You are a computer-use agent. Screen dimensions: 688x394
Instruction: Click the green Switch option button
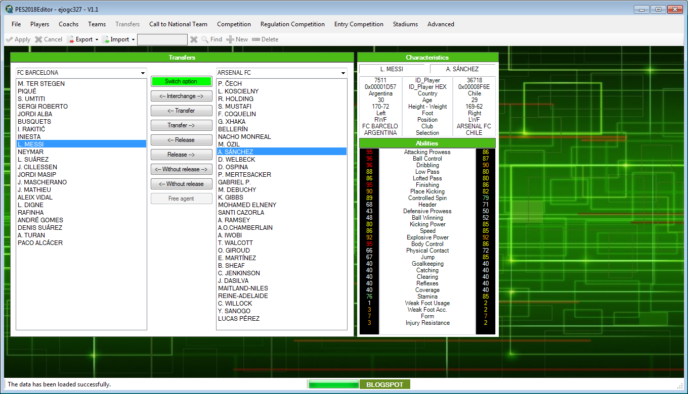click(x=181, y=81)
